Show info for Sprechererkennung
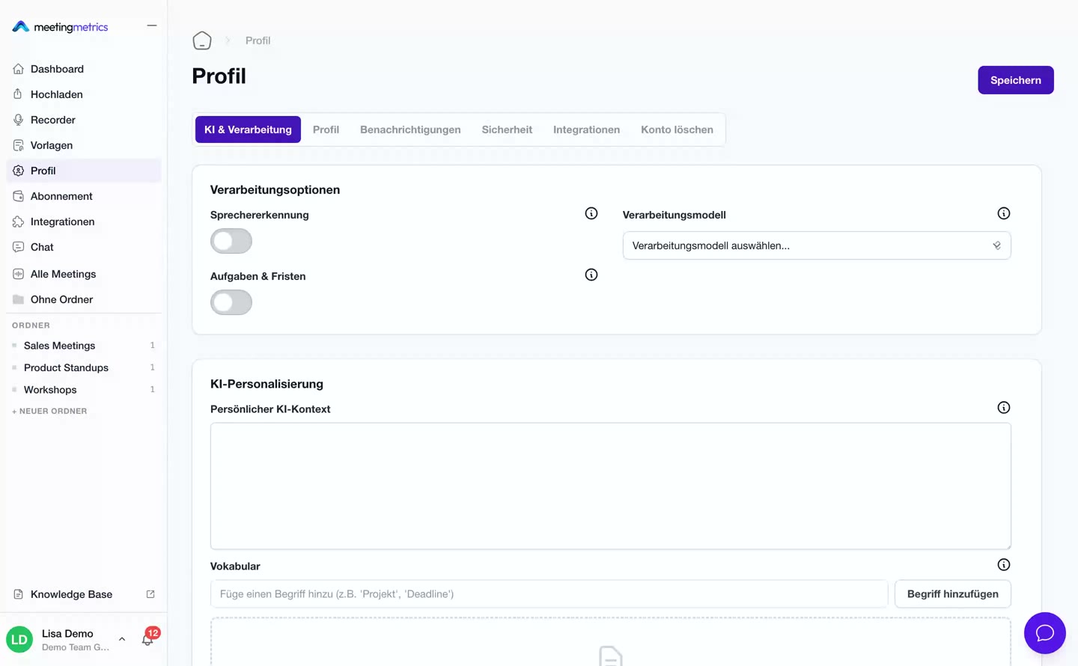 591,213
